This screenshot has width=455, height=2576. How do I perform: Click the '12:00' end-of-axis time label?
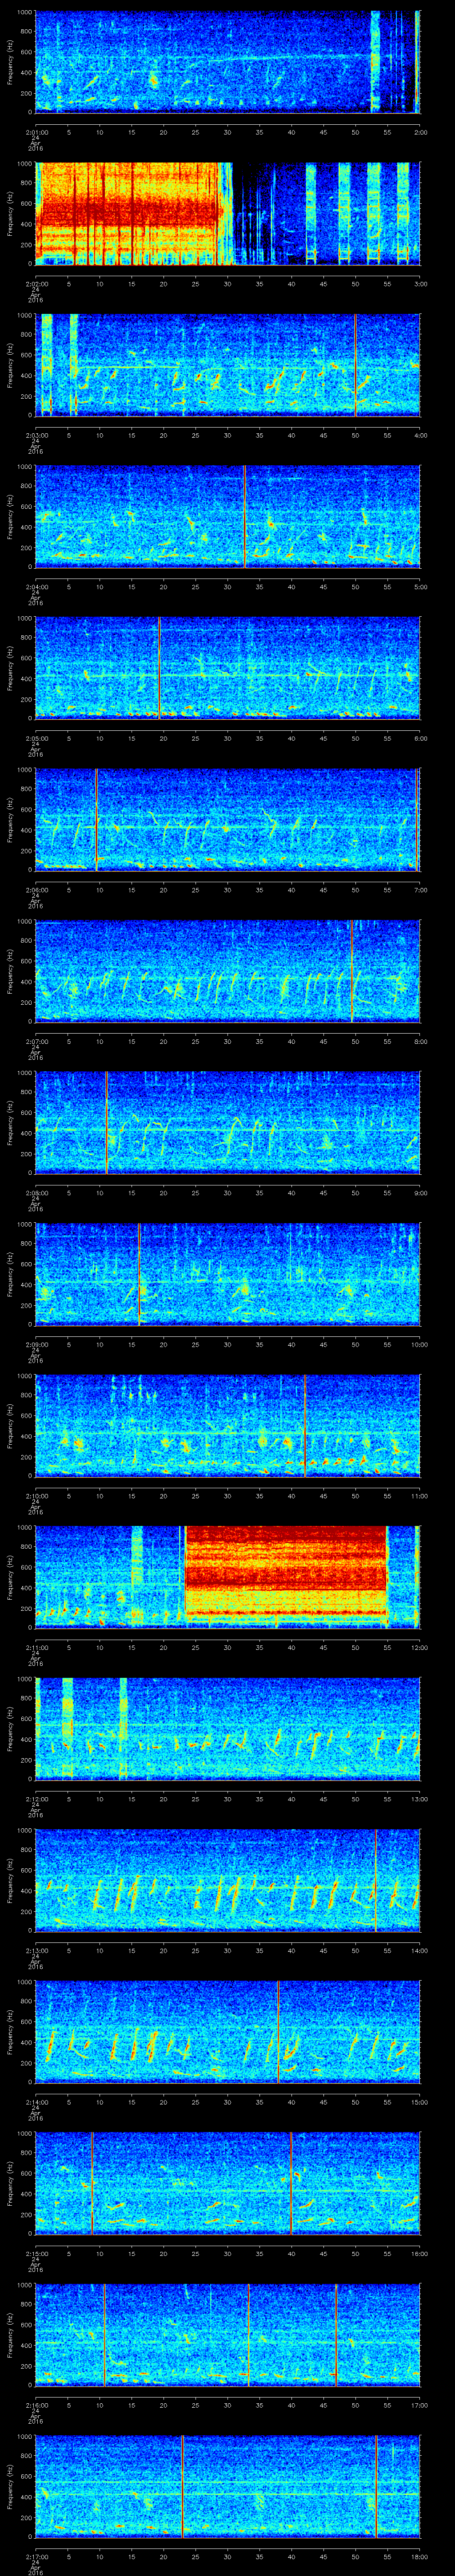(x=419, y=1647)
